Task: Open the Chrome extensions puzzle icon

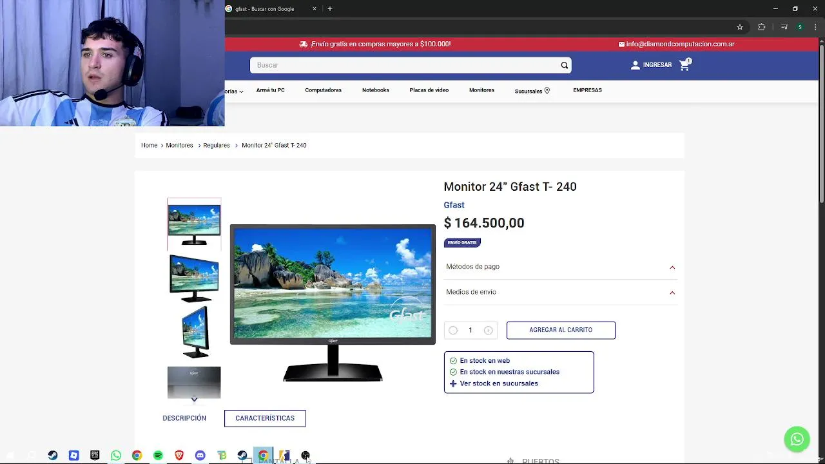Action: pos(761,27)
